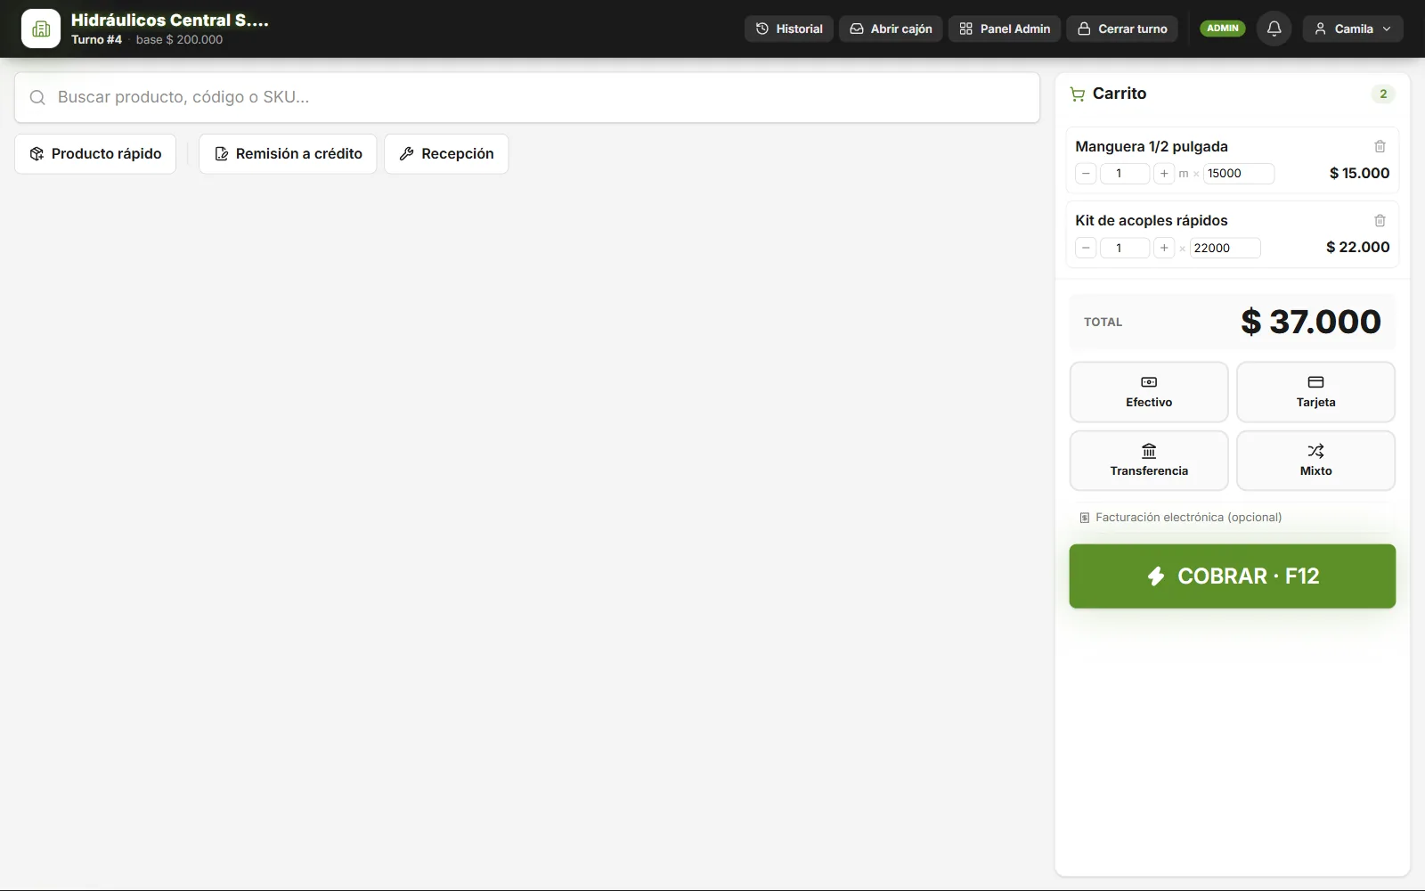Open the Historial view

[x=789, y=29]
